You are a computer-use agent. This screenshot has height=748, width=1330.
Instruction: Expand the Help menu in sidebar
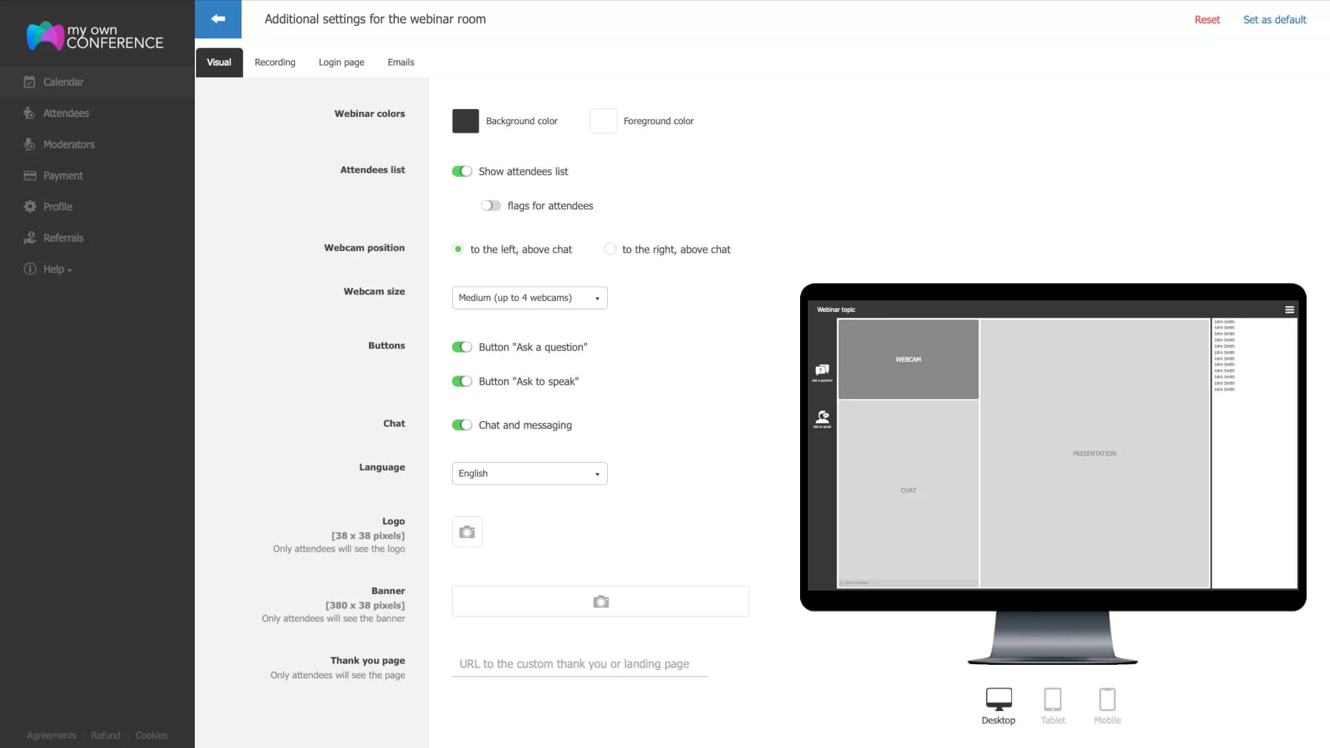57,269
